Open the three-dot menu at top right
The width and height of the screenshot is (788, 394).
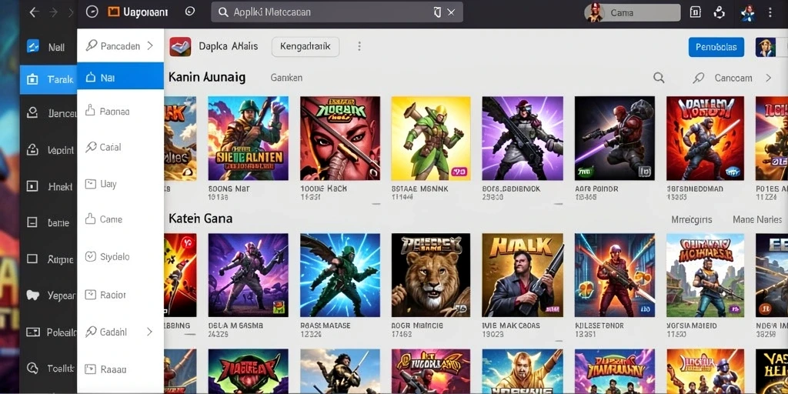(x=770, y=12)
